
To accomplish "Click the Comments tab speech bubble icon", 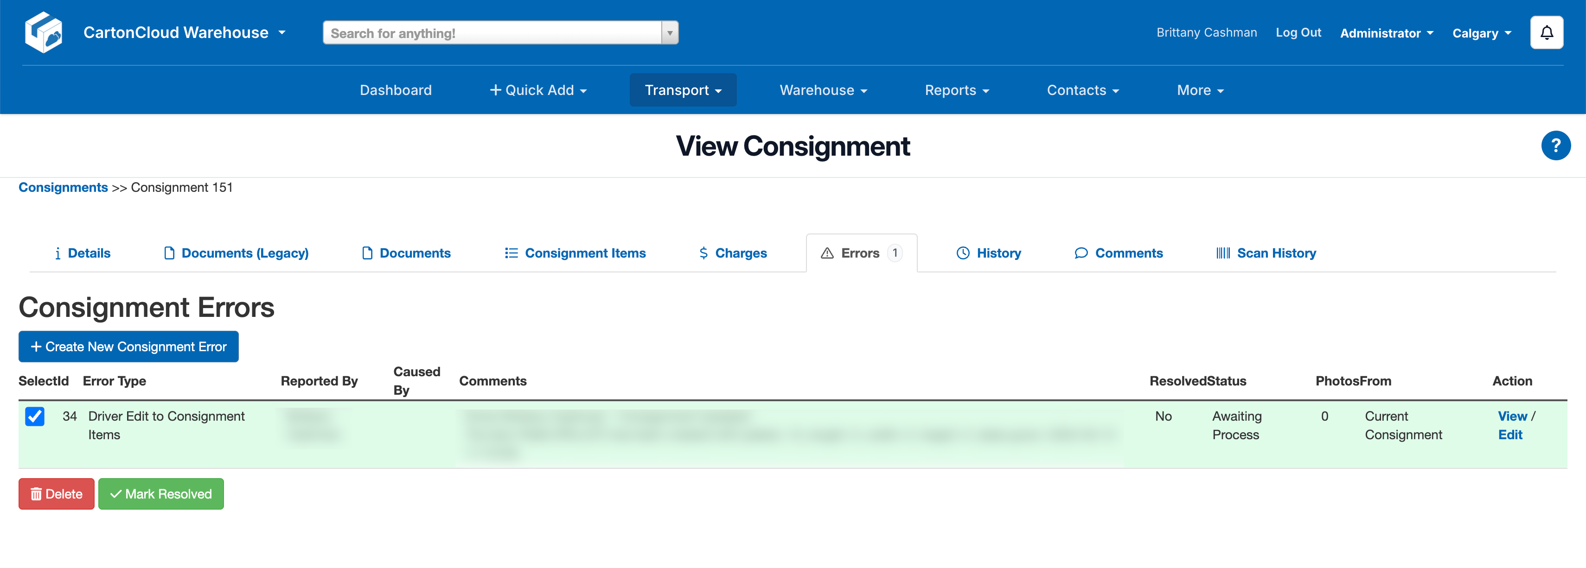I will coord(1081,253).
